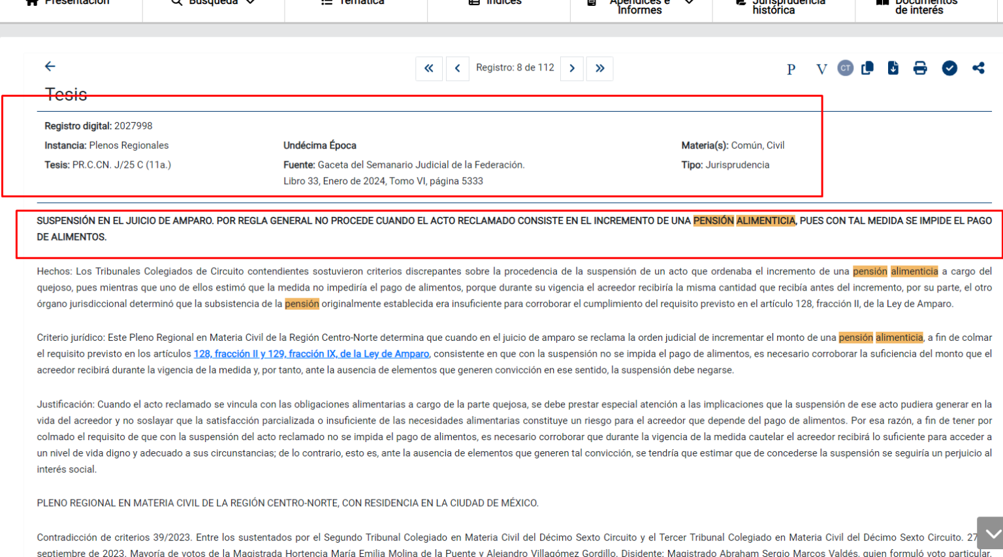Open votos with the V icon

pos(821,69)
